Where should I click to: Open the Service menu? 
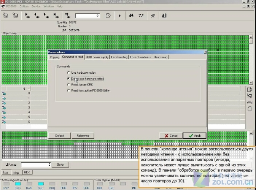36,6
